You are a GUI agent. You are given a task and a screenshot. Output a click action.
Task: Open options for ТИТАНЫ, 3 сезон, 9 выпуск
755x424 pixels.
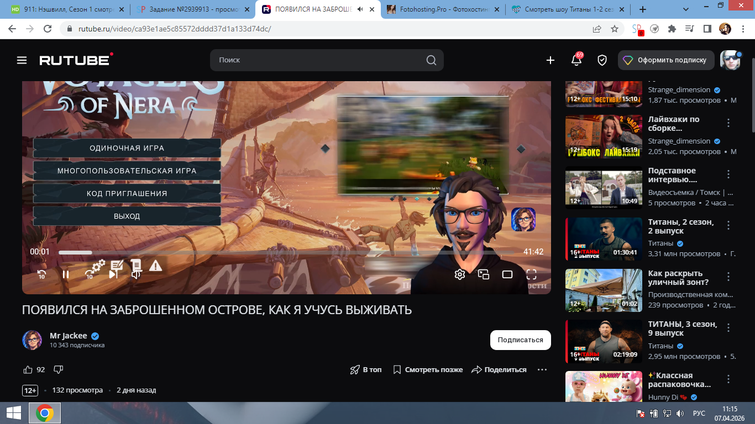728,327
